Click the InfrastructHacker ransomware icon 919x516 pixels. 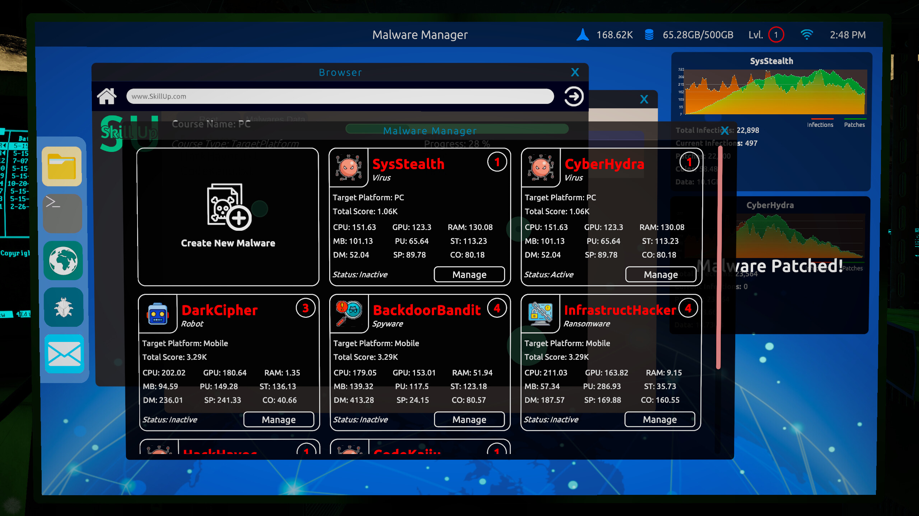pos(540,313)
